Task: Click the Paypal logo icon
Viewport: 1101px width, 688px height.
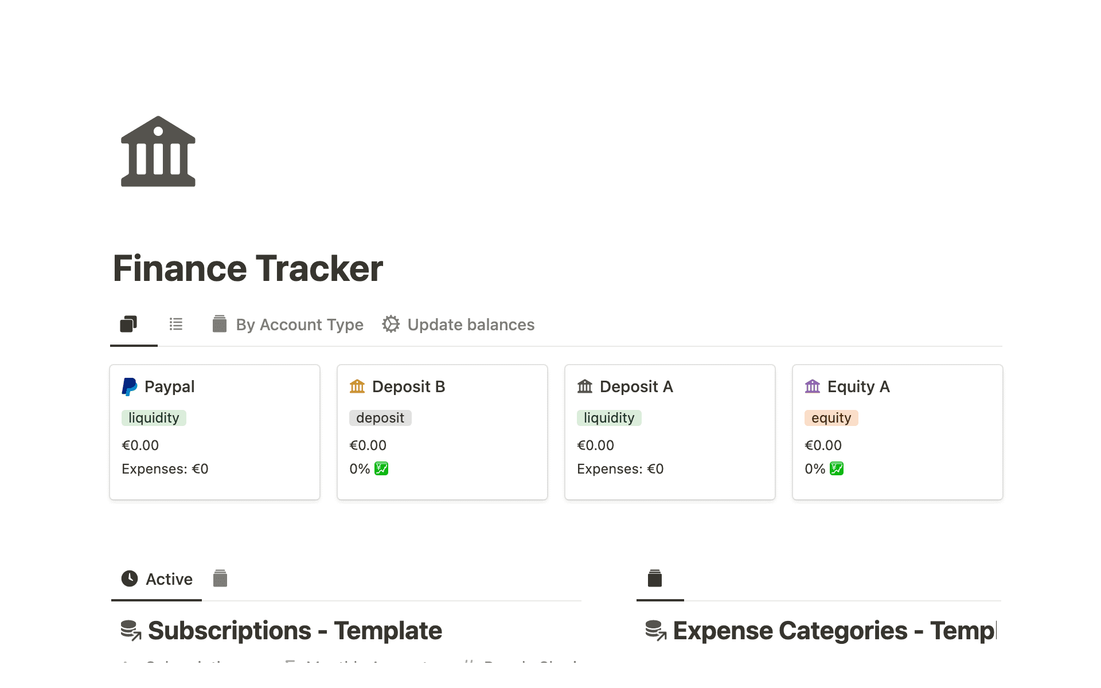Action: tap(130, 386)
